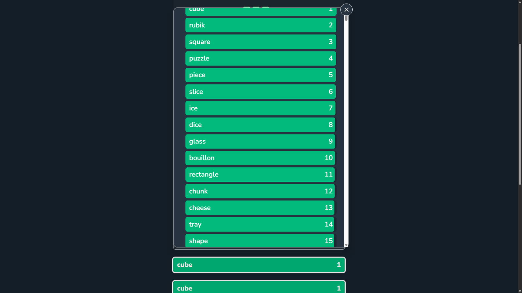Close the word list popup

pos(346,10)
